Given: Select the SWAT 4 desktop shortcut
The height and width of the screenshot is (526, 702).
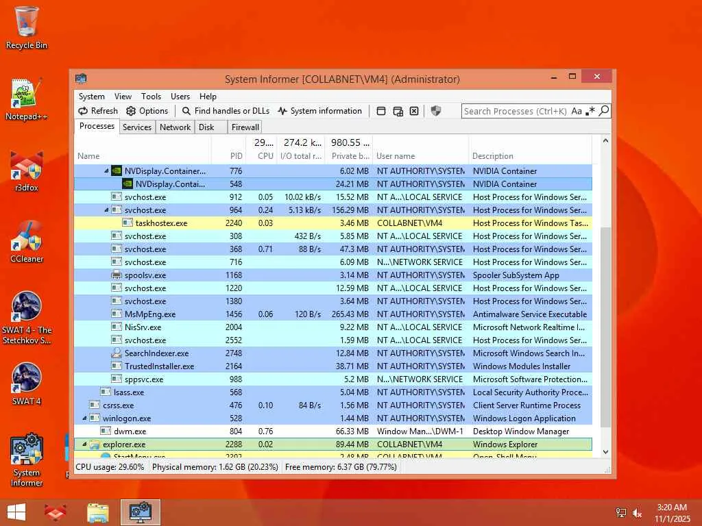Looking at the screenshot, I should (x=27, y=384).
